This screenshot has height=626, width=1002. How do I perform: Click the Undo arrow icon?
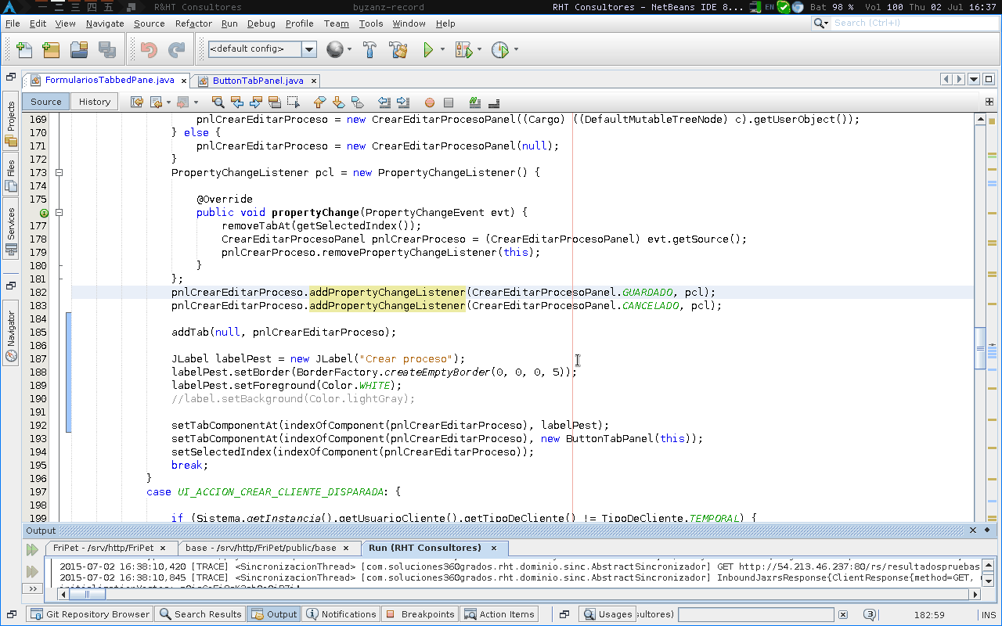pos(149,50)
